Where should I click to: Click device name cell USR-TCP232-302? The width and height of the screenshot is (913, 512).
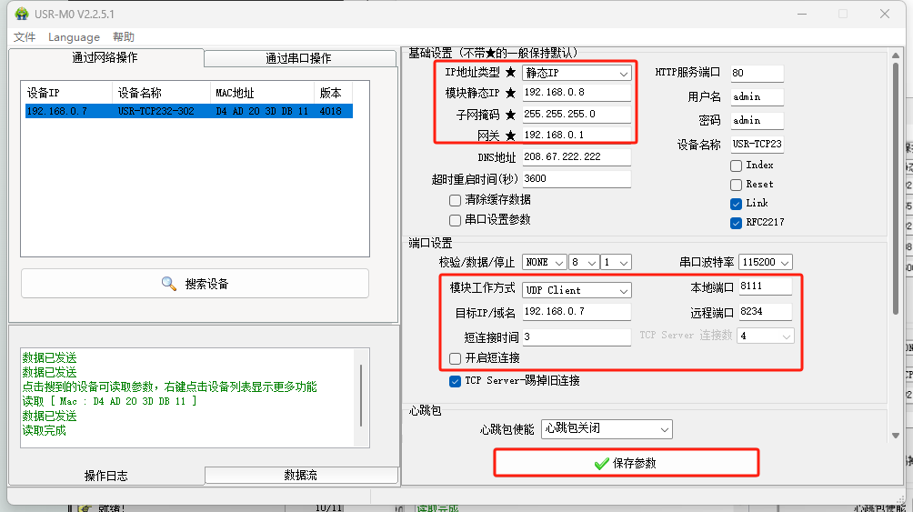(x=156, y=111)
